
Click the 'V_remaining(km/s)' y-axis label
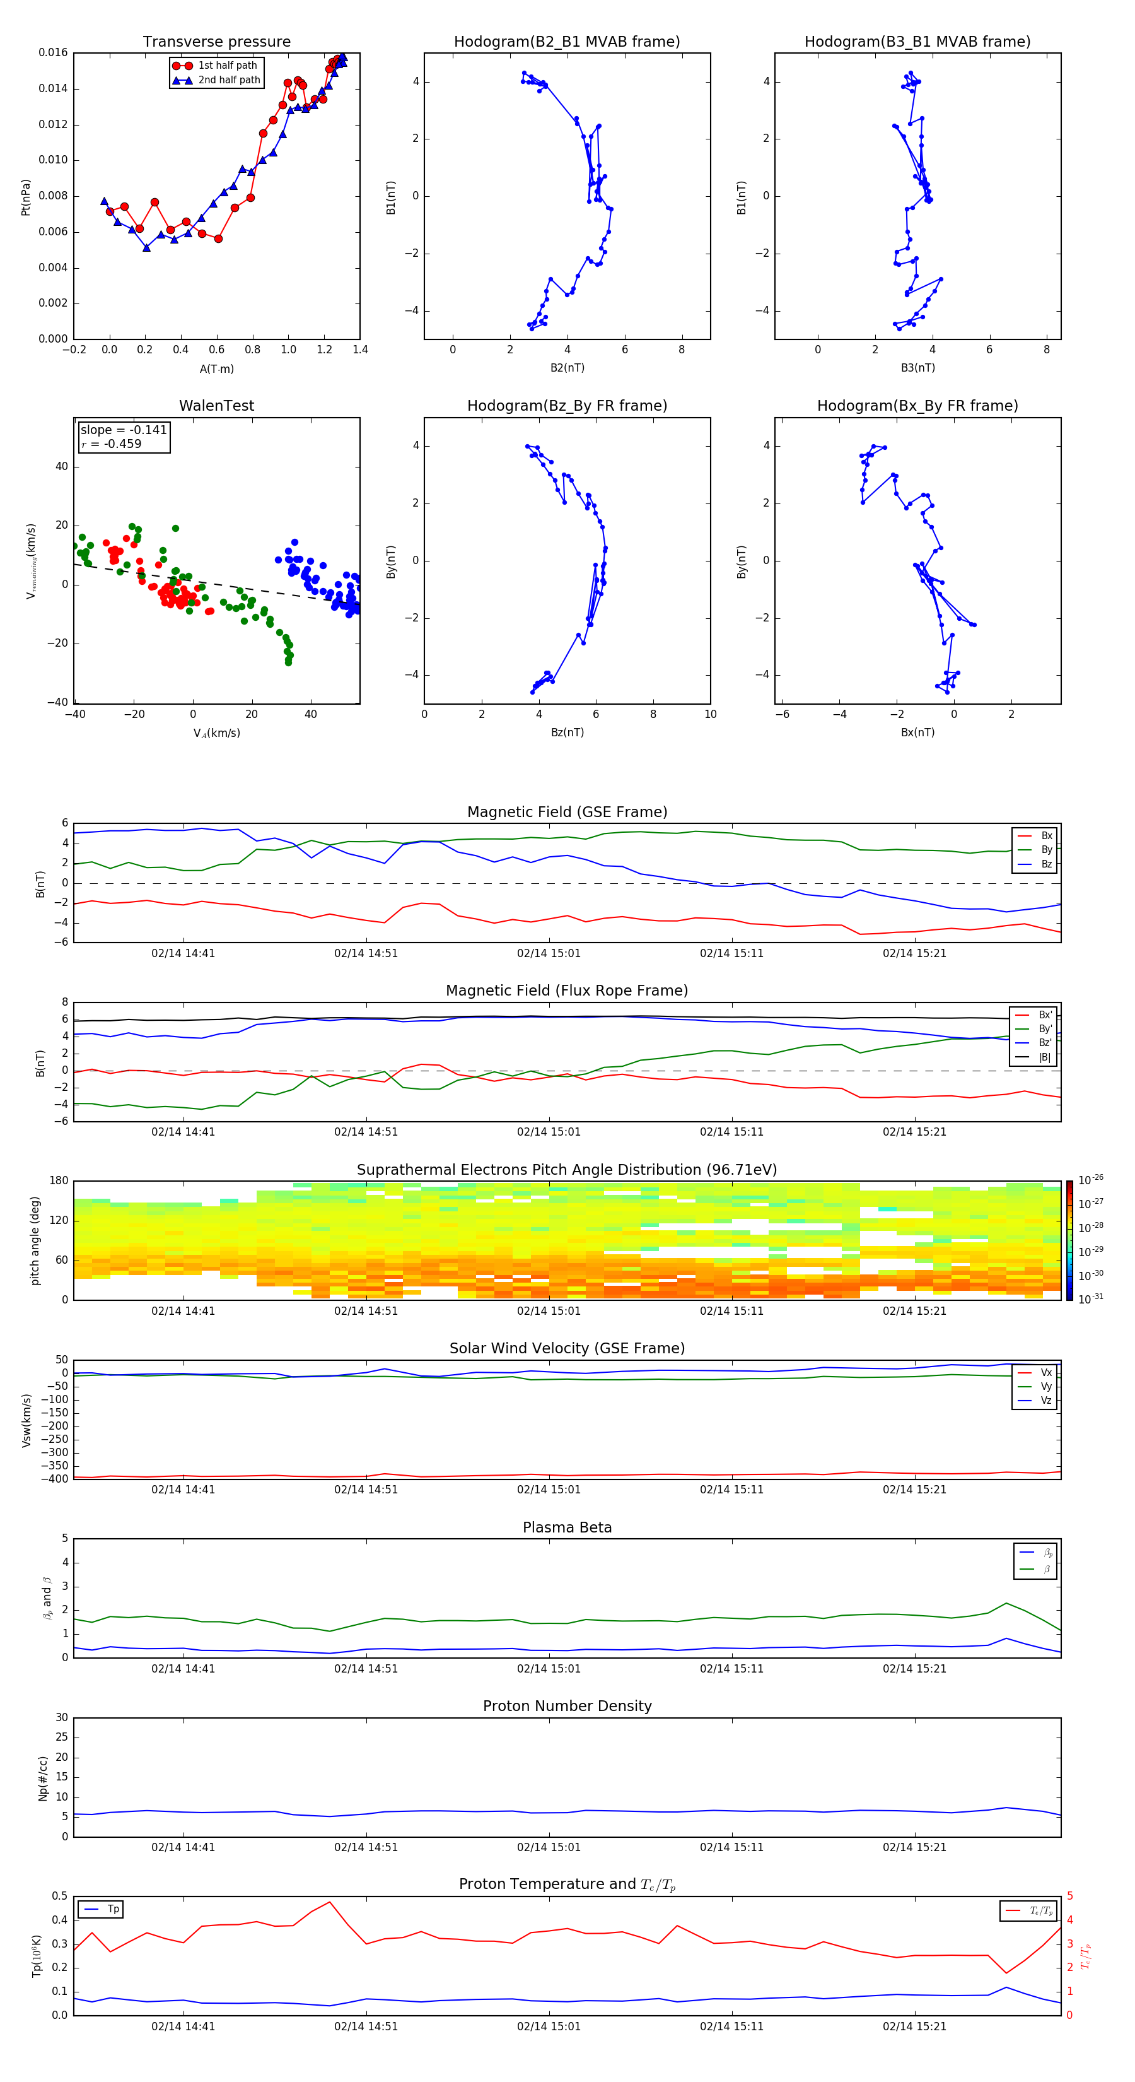coord(31,561)
